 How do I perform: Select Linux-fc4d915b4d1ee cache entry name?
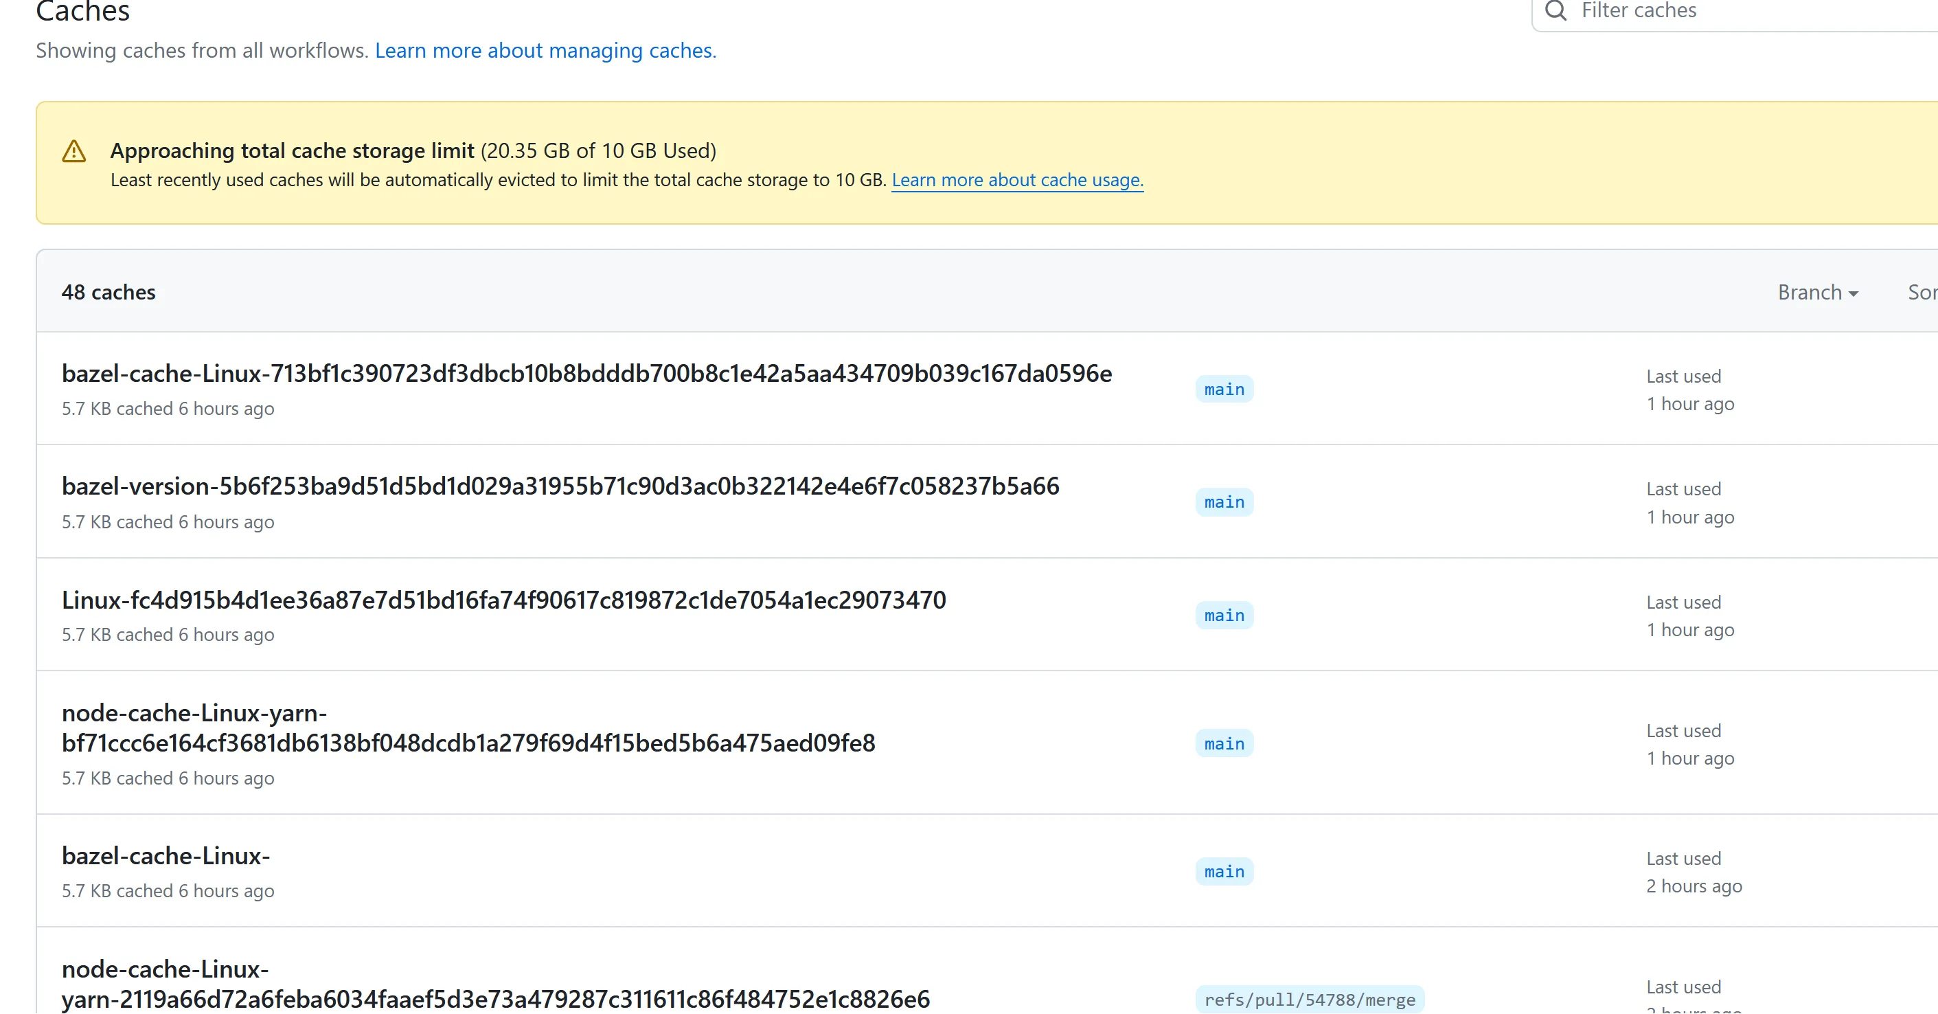pos(503,600)
